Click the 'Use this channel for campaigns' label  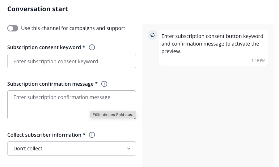[x=73, y=28]
